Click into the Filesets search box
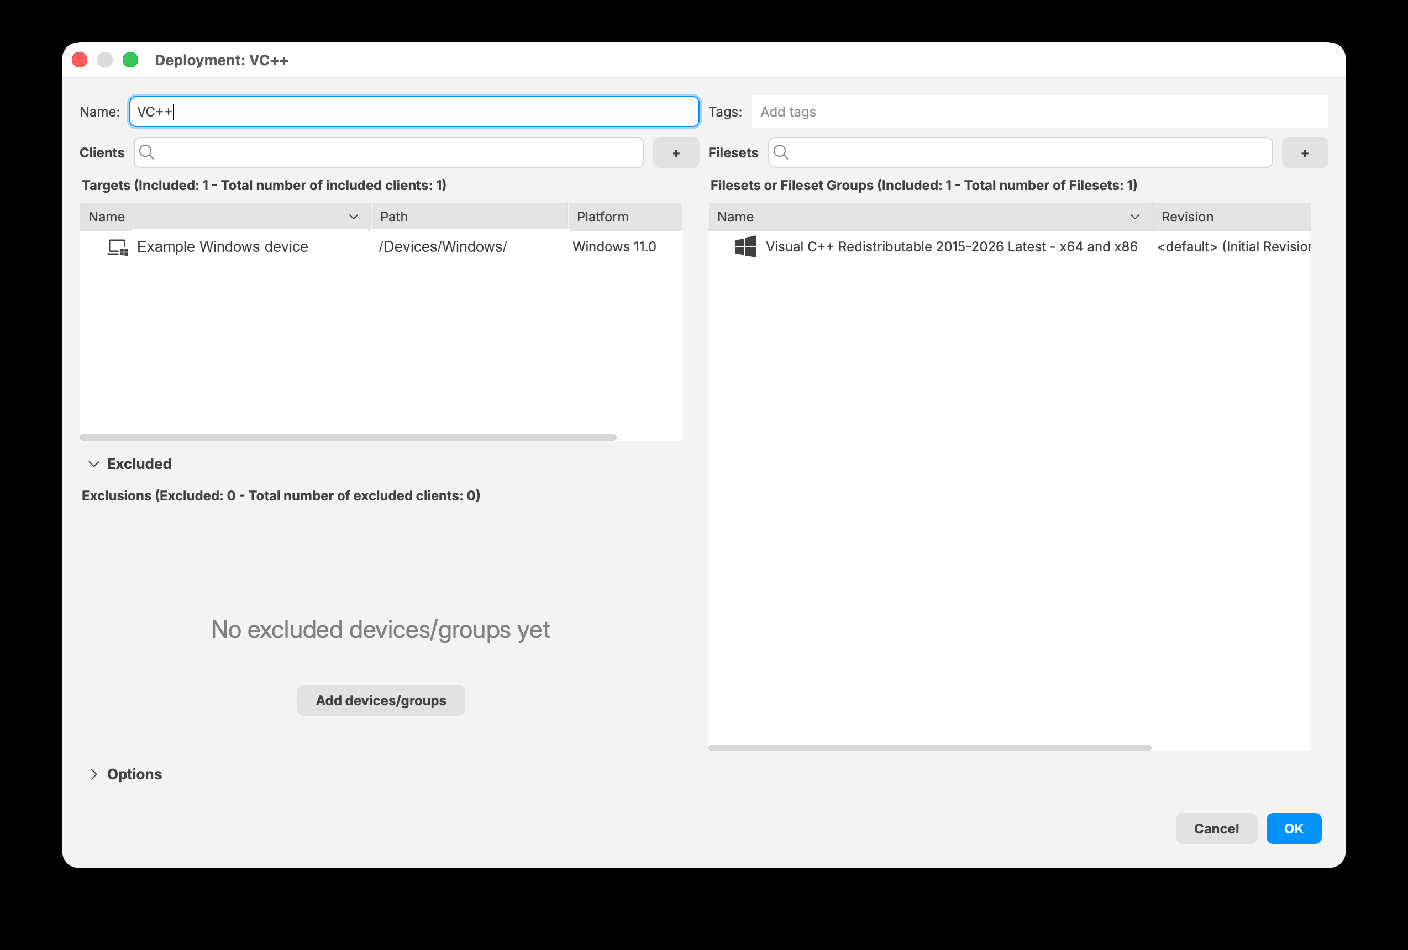 [x=1020, y=152]
